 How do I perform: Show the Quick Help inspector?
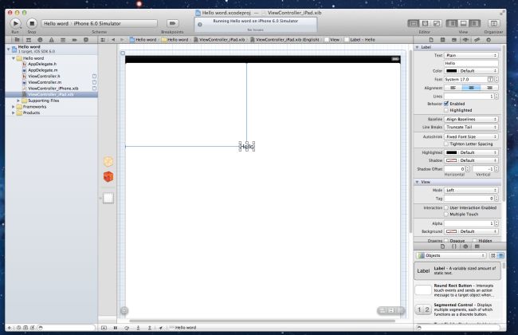(x=442, y=40)
